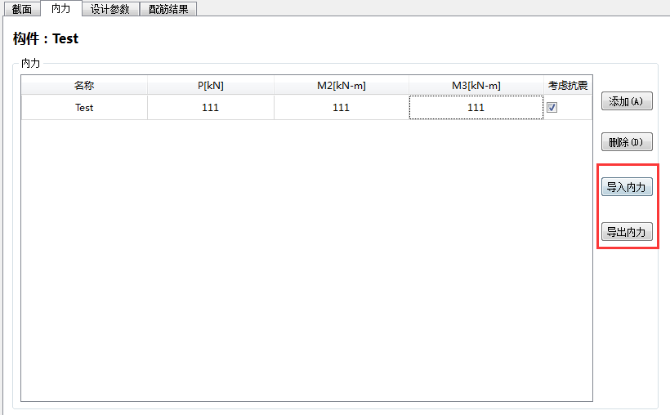This screenshot has height=415, width=670.
Task: Select the M2[kN-m] value cell of Test row
Action: pos(341,108)
